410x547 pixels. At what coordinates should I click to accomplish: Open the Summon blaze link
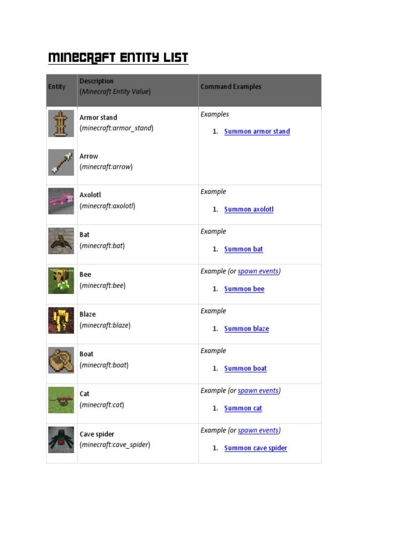247,329
